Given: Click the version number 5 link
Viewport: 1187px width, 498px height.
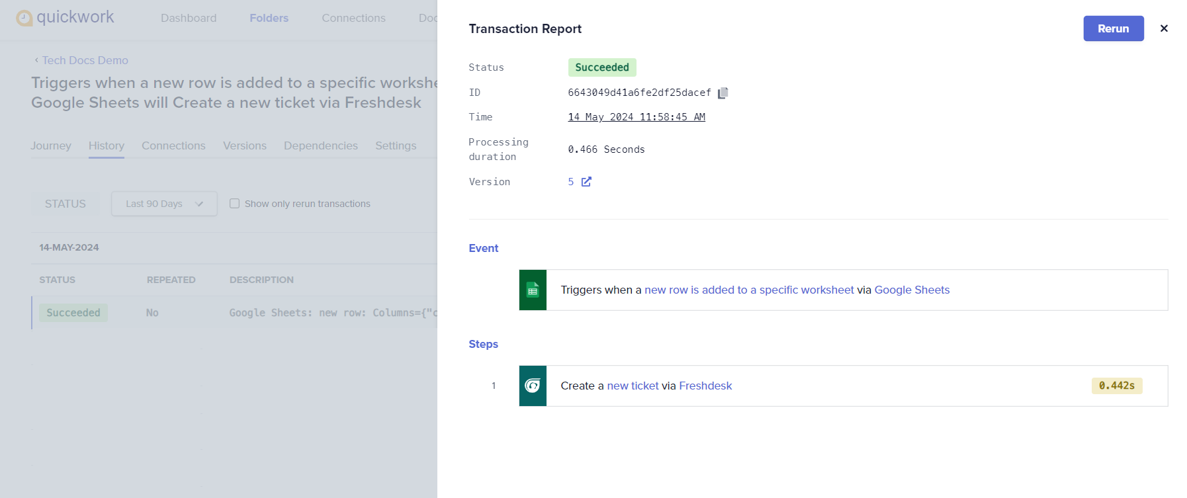Looking at the screenshot, I should click(x=571, y=182).
